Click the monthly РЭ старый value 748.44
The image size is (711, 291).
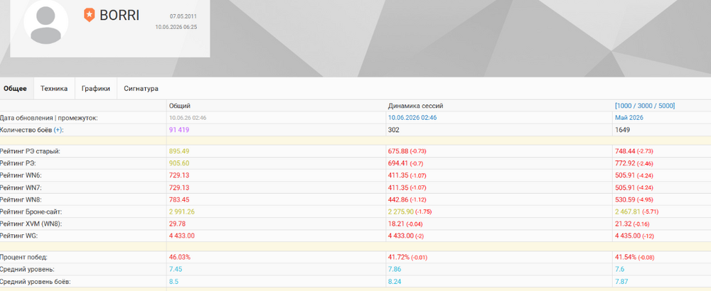pyautogui.click(x=625, y=152)
